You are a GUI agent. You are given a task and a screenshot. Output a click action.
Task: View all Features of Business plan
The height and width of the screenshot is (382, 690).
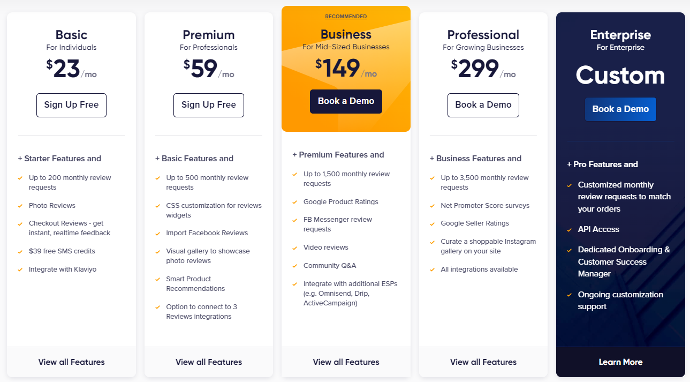tap(346, 362)
